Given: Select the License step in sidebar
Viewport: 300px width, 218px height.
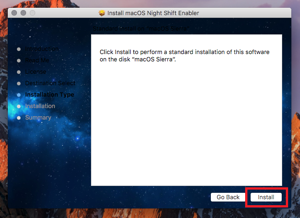Looking at the screenshot, I should click(36, 72).
